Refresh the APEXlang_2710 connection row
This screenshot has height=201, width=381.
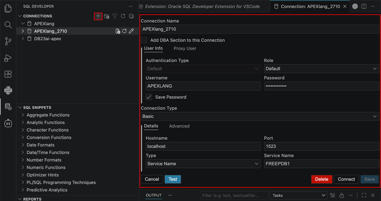click(124, 31)
